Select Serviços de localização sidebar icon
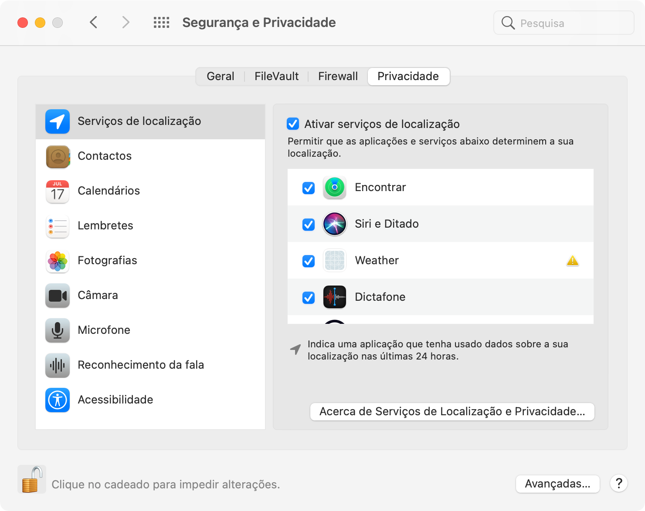 58,121
